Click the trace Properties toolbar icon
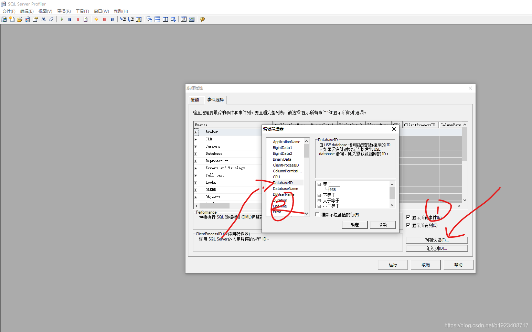This screenshot has height=332, width=532. tap(35, 19)
